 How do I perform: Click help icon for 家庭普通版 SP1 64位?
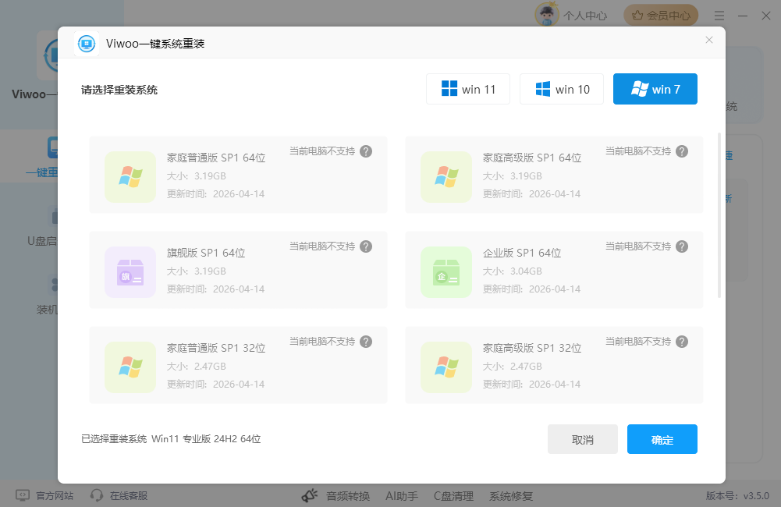366,151
